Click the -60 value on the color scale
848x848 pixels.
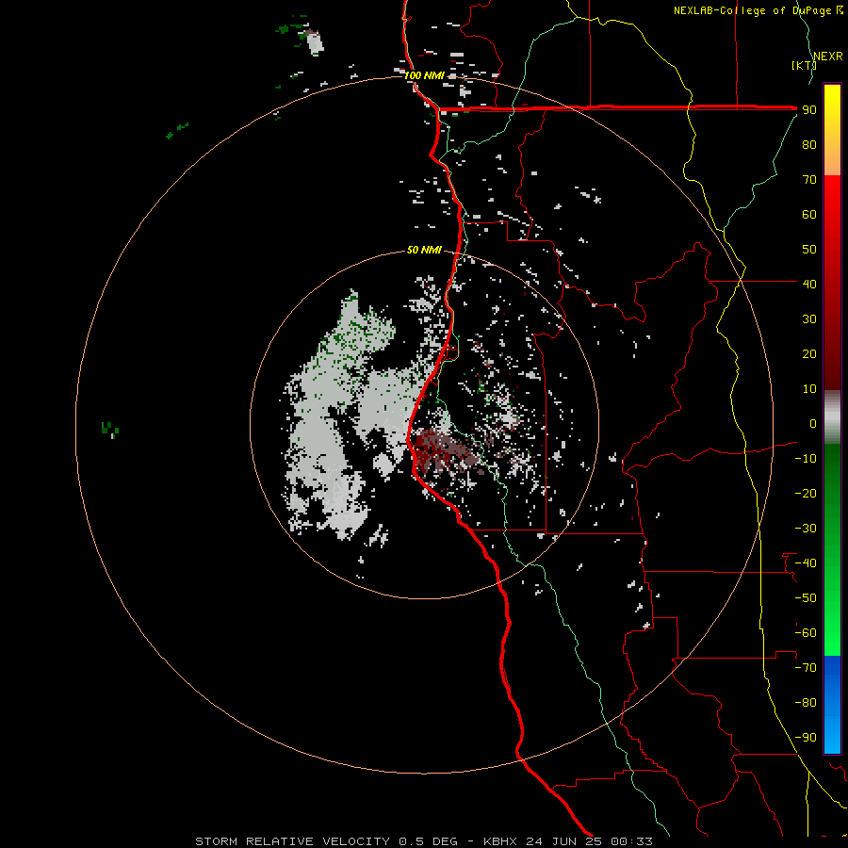point(806,633)
